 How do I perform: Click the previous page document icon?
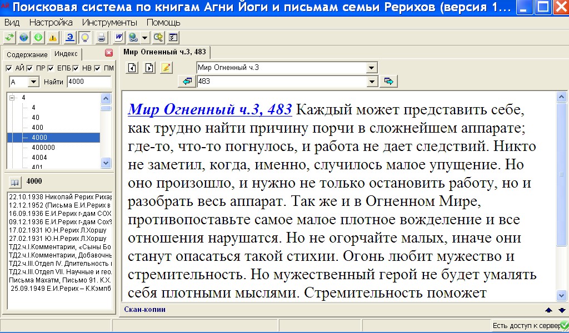pyautogui.click(x=133, y=68)
